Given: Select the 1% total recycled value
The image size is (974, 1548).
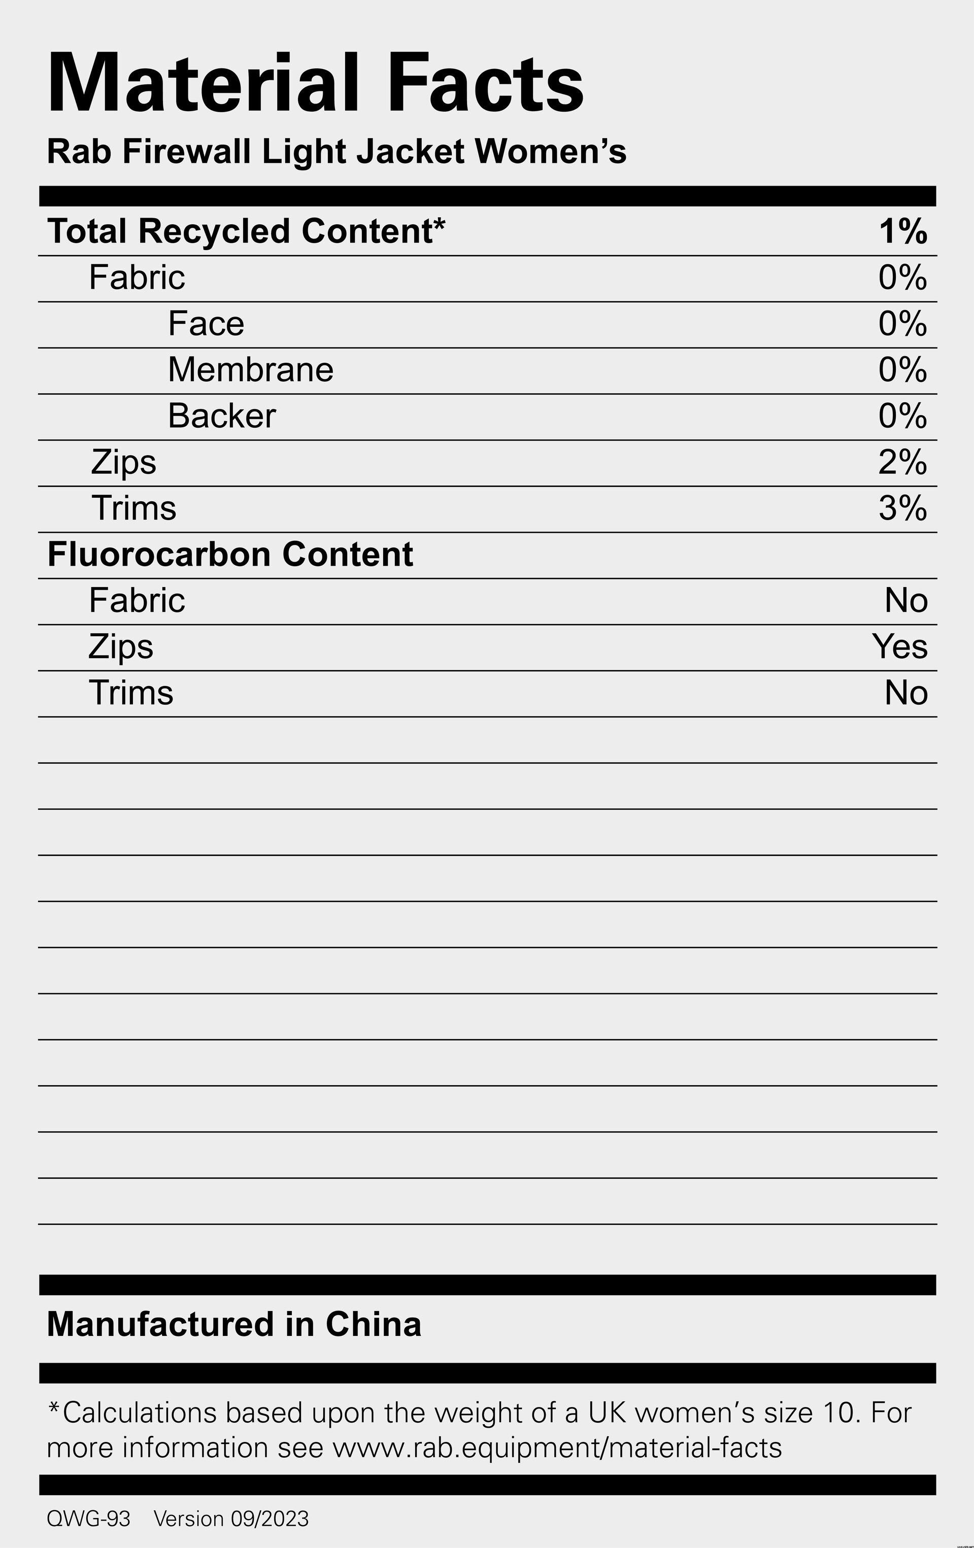Looking at the screenshot, I should point(903,231).
